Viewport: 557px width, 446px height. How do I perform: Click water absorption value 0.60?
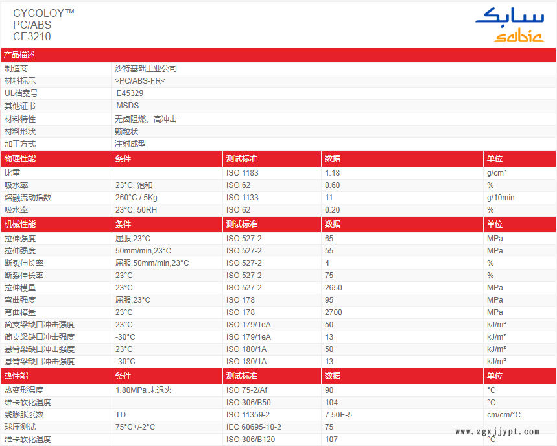coord(333,185)
